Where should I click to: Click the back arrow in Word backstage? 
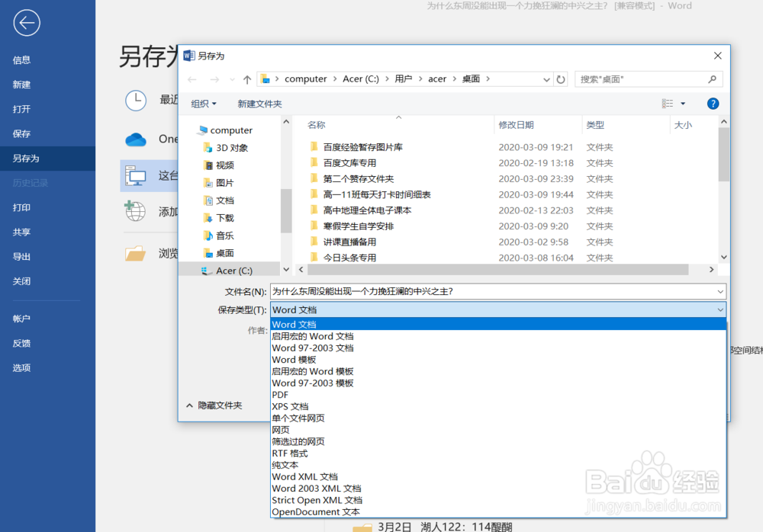[x=27, y=23]
